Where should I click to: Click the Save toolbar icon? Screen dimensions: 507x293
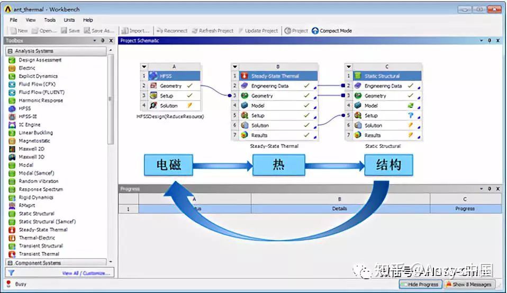click(x=64, y=31)
